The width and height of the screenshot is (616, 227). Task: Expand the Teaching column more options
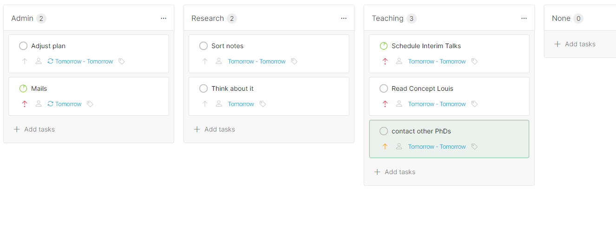coord(524,18)
